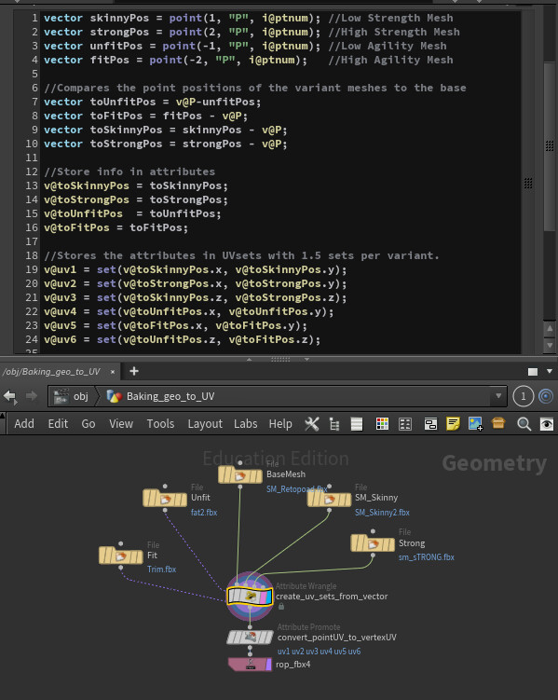This screenshot has height=700, width=558.
Task: Click the orange package box icon
Action: [x=498, y=423]
